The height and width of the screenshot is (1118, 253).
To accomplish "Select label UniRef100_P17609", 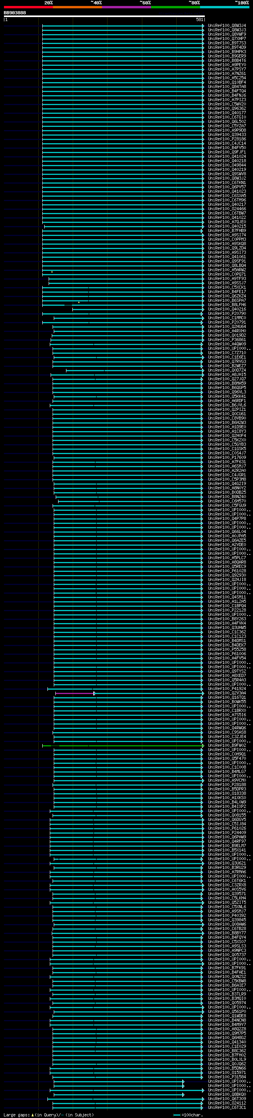I will tap(227, 457).
